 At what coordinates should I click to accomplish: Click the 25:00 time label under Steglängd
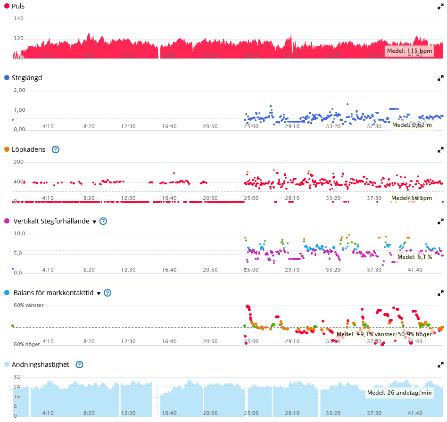tap(251, 126)
